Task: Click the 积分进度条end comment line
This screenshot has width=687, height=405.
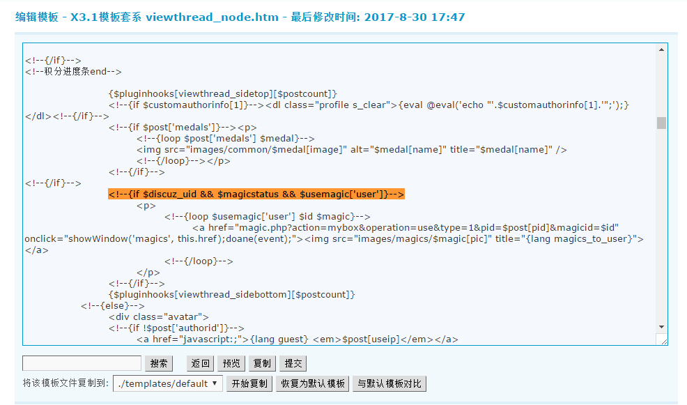Action: coord(73,71)
